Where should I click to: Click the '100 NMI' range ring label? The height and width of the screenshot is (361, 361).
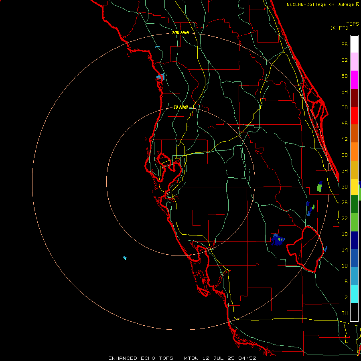[x=180, y=33]
